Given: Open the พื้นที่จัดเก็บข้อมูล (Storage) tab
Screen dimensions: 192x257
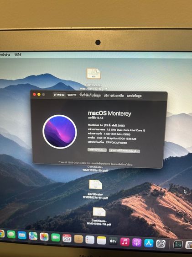Looking at the screenshot, I should (90, 95).
